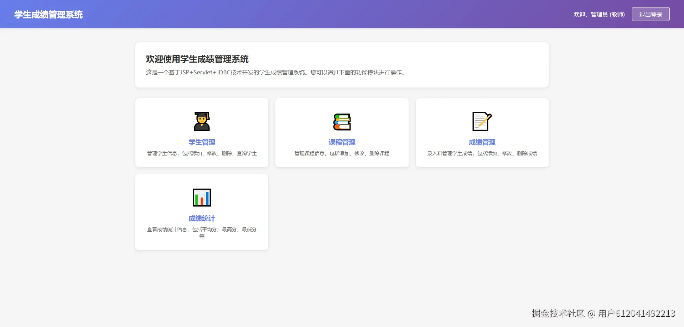Click the stacked books icon
The height and width of the screenshot is (327, 684).
click(342, 122)
